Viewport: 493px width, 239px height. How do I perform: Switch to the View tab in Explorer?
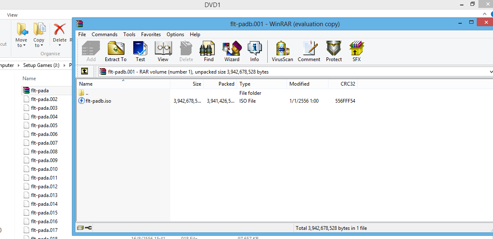pyautogui.click(x=12, y=15)
